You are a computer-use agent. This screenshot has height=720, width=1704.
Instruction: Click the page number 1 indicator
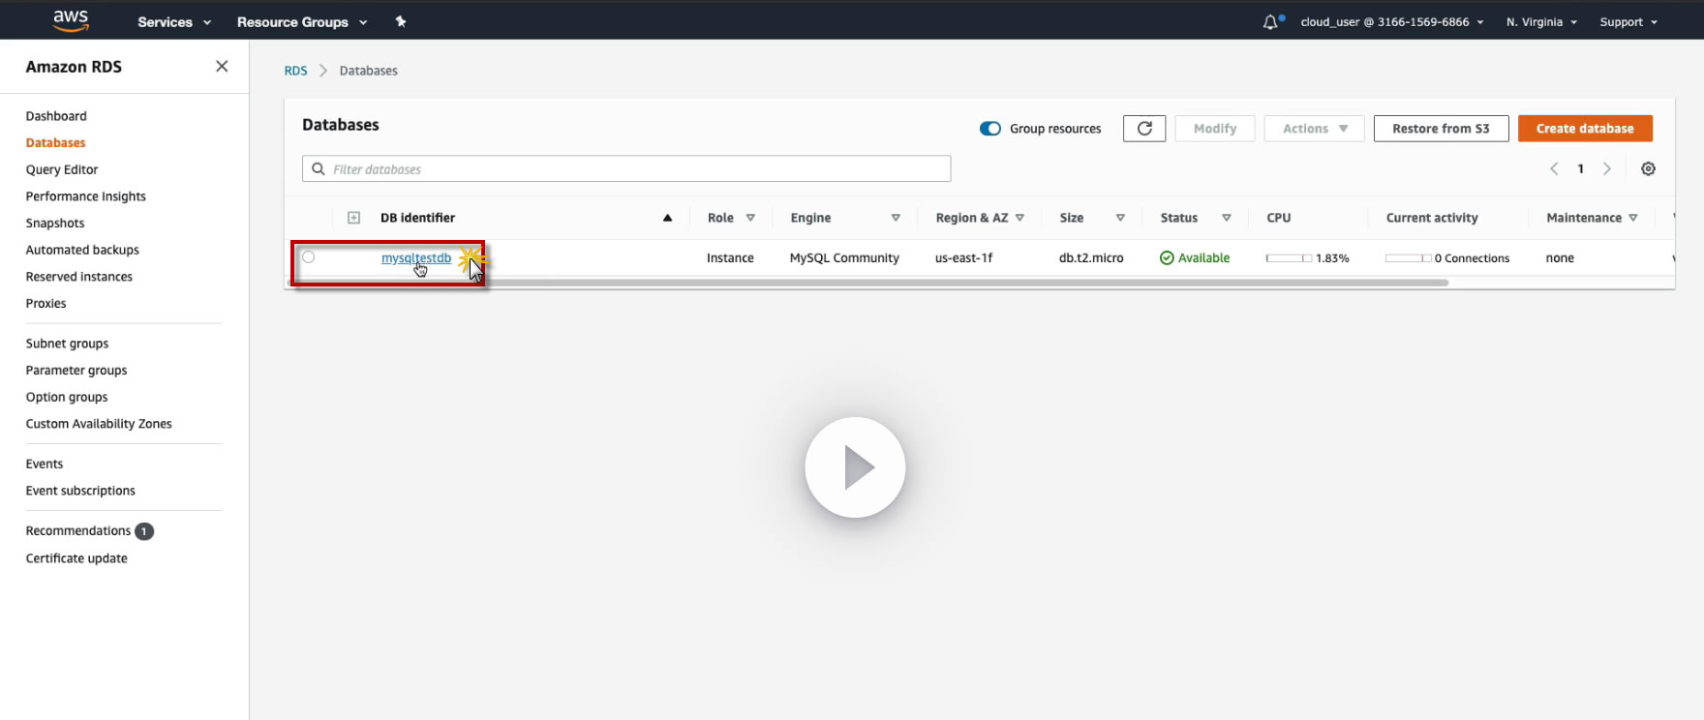(1581, 168)
